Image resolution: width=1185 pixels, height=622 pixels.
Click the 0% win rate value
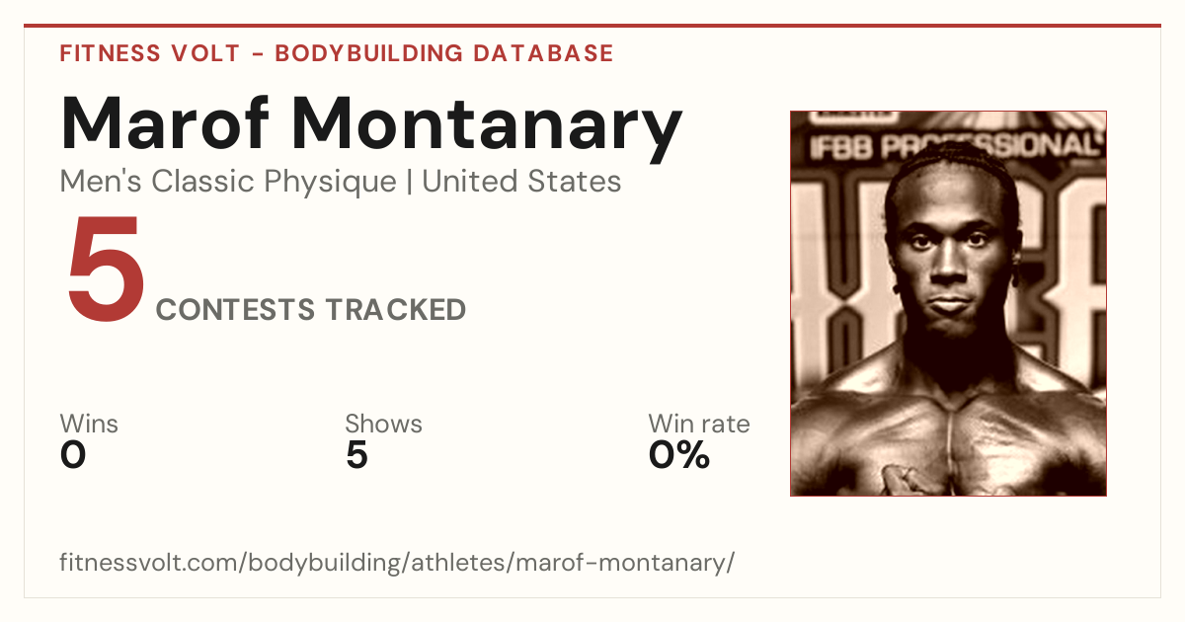(x=679, y=455)
